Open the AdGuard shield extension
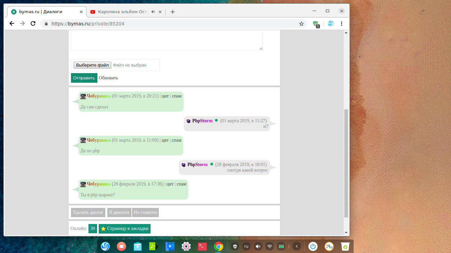 (316, 24)
